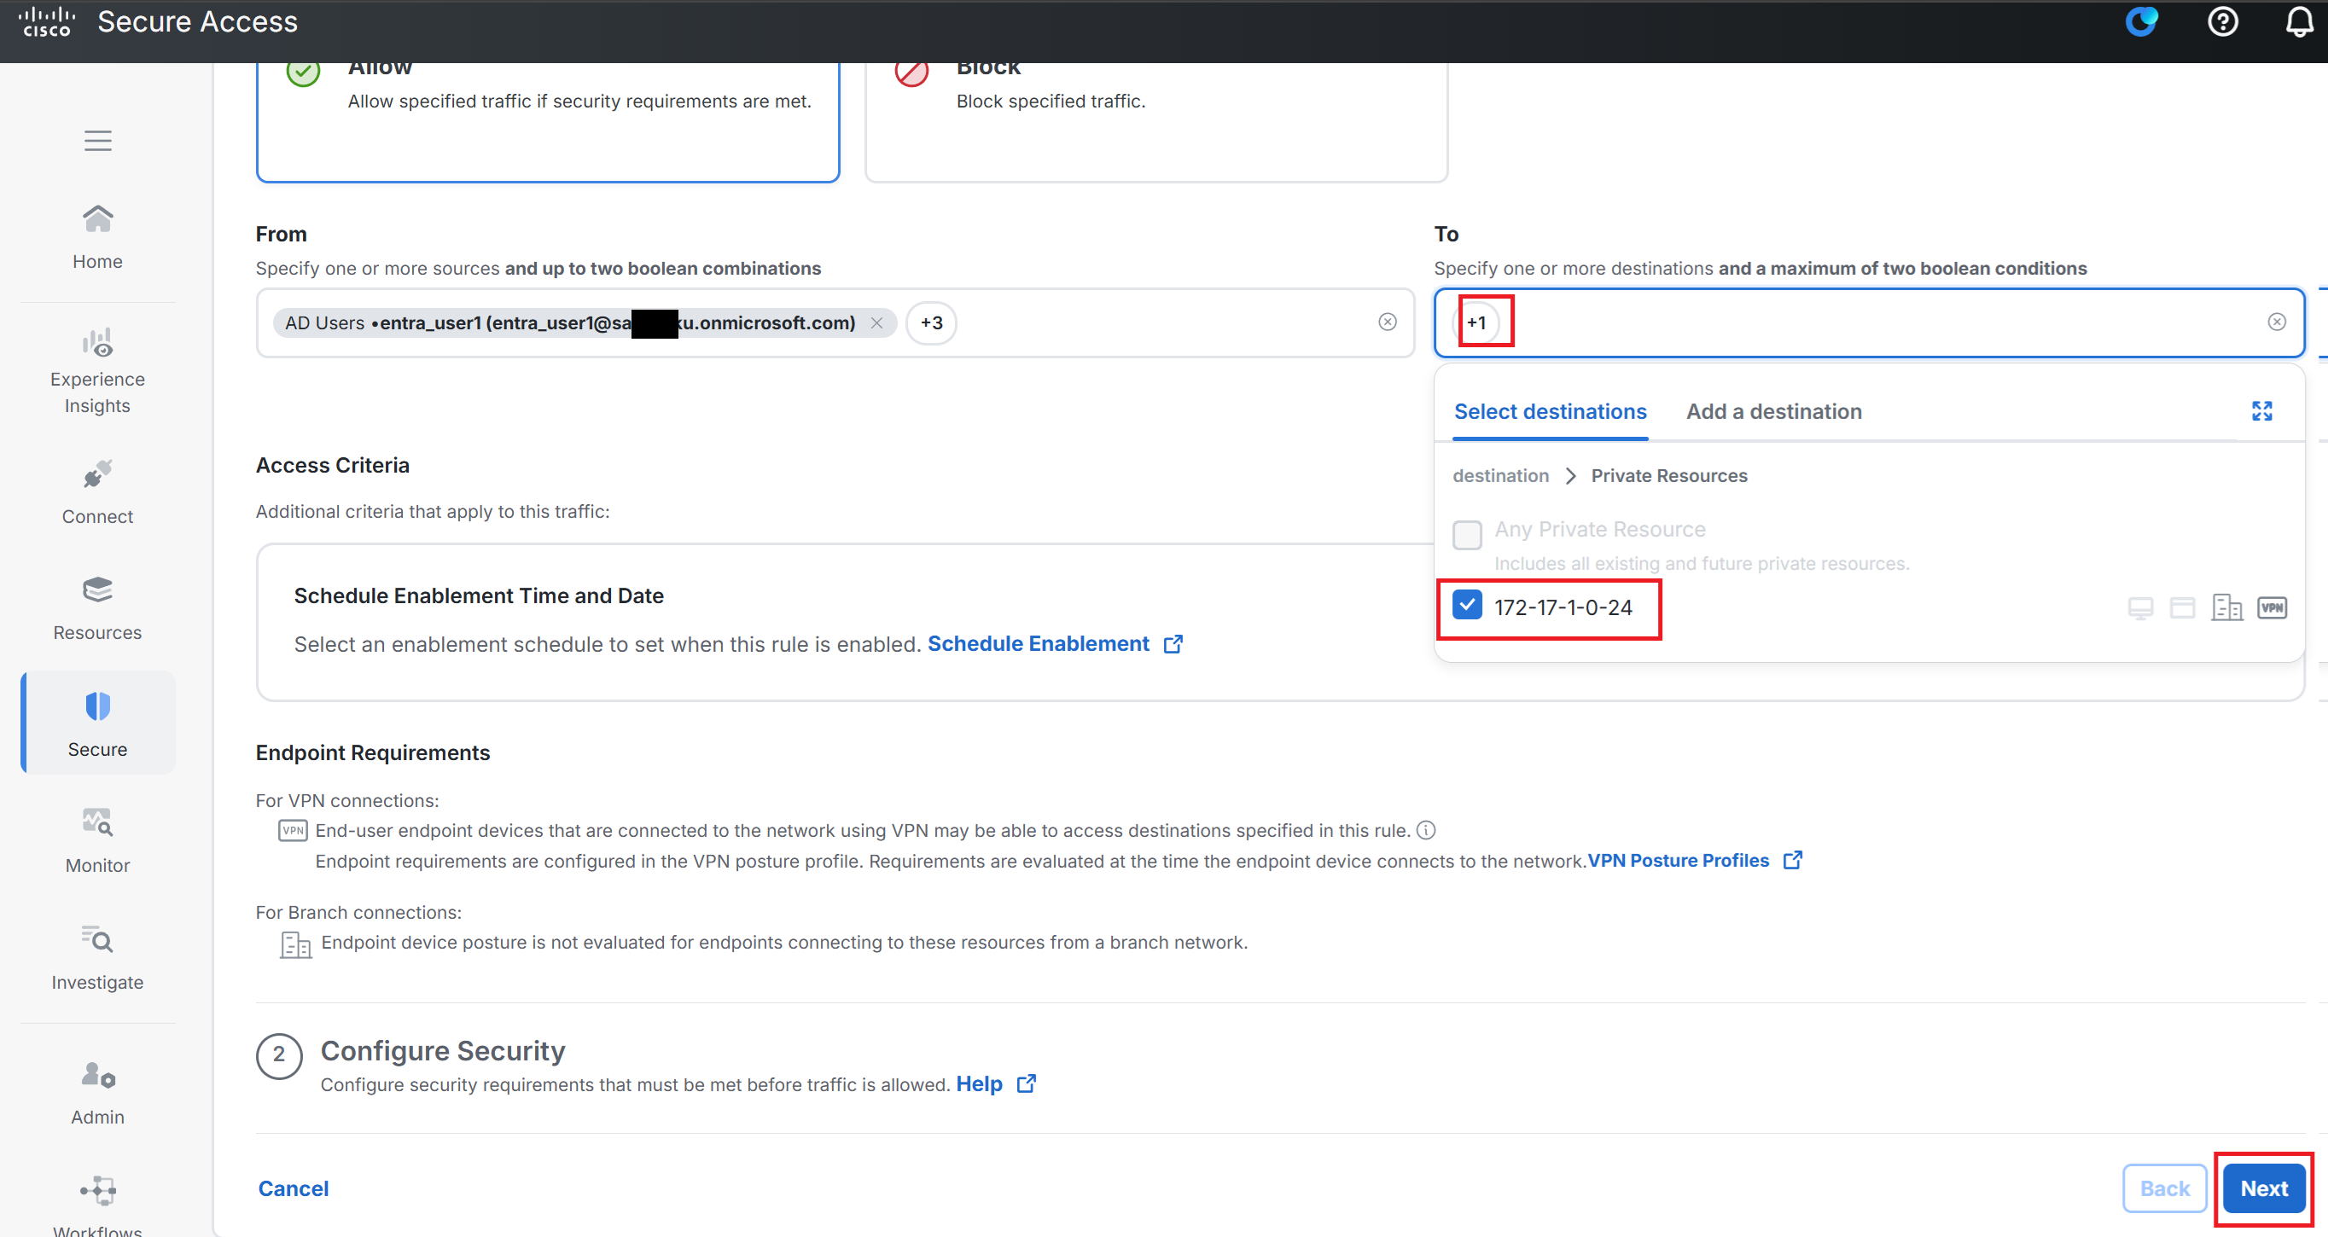Toggle the hamburger menu to collapse sidebar

(x=97, y=141)
